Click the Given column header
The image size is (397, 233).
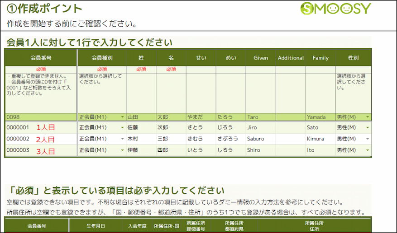coord(261,58)
